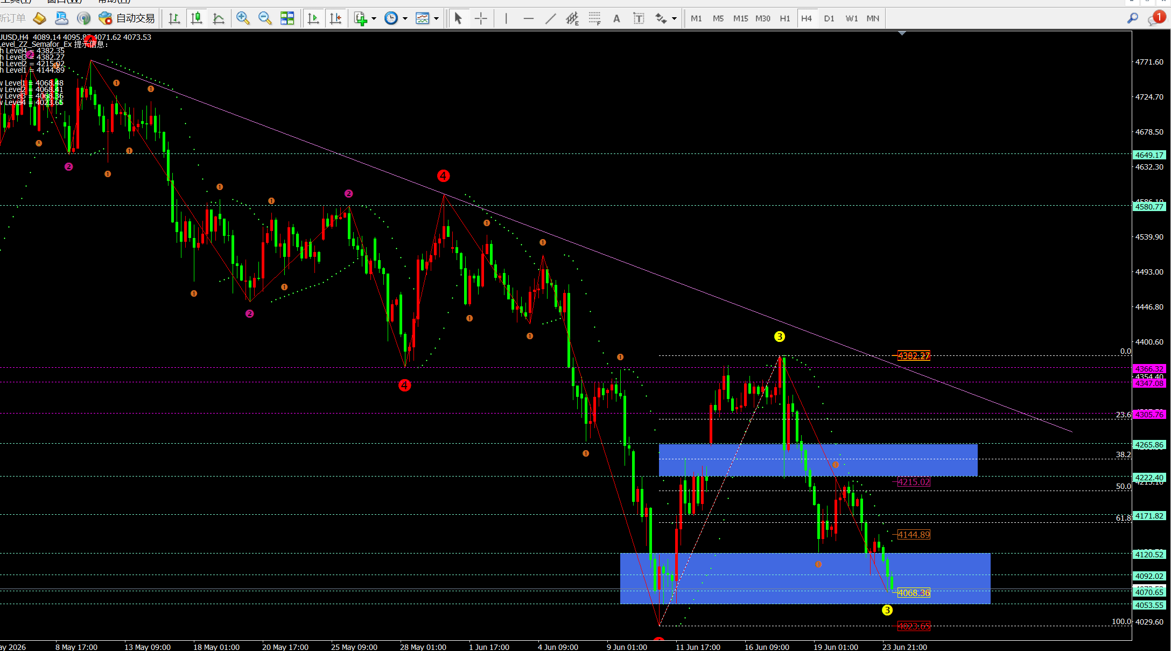Switch to D1 timeframe
The height and width of the screenshot is (651, 1171).
829,18
